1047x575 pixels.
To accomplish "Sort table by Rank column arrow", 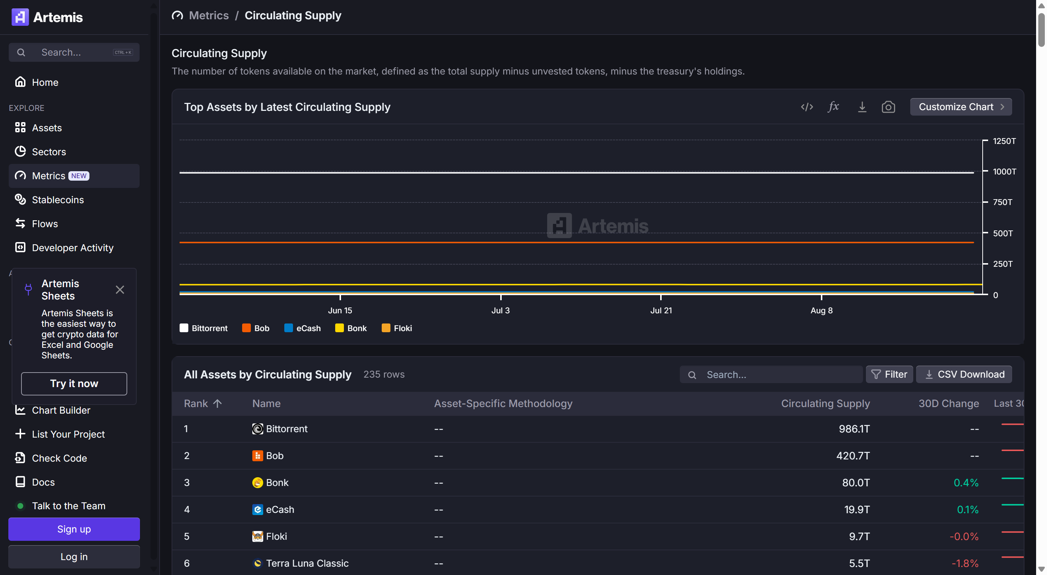I will 217,403.
